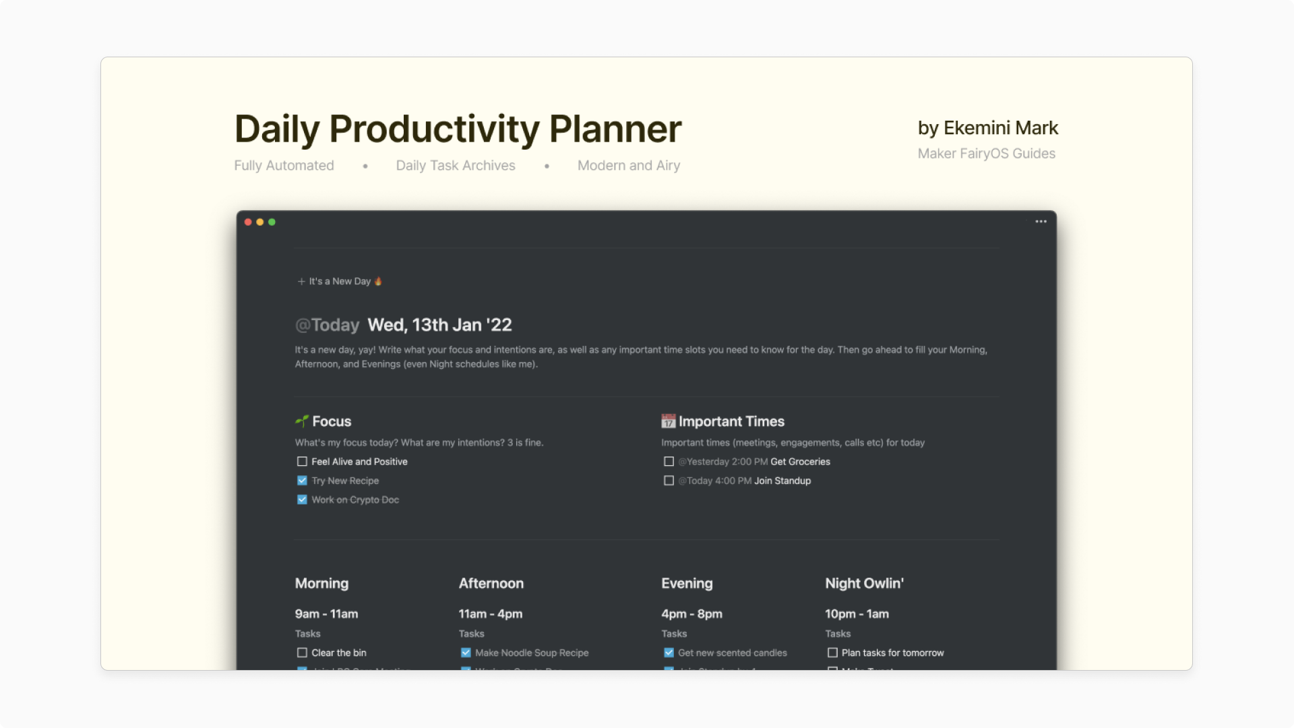Open the @Today date mention
Image resolution: width=1294 pixels, height=728 pixels.
click(x=327, y=324)
